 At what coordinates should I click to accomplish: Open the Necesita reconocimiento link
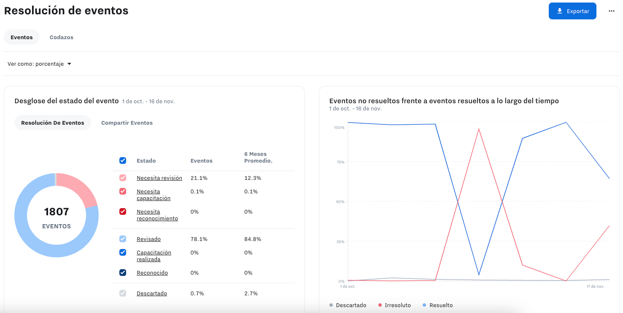click(157, 215)
